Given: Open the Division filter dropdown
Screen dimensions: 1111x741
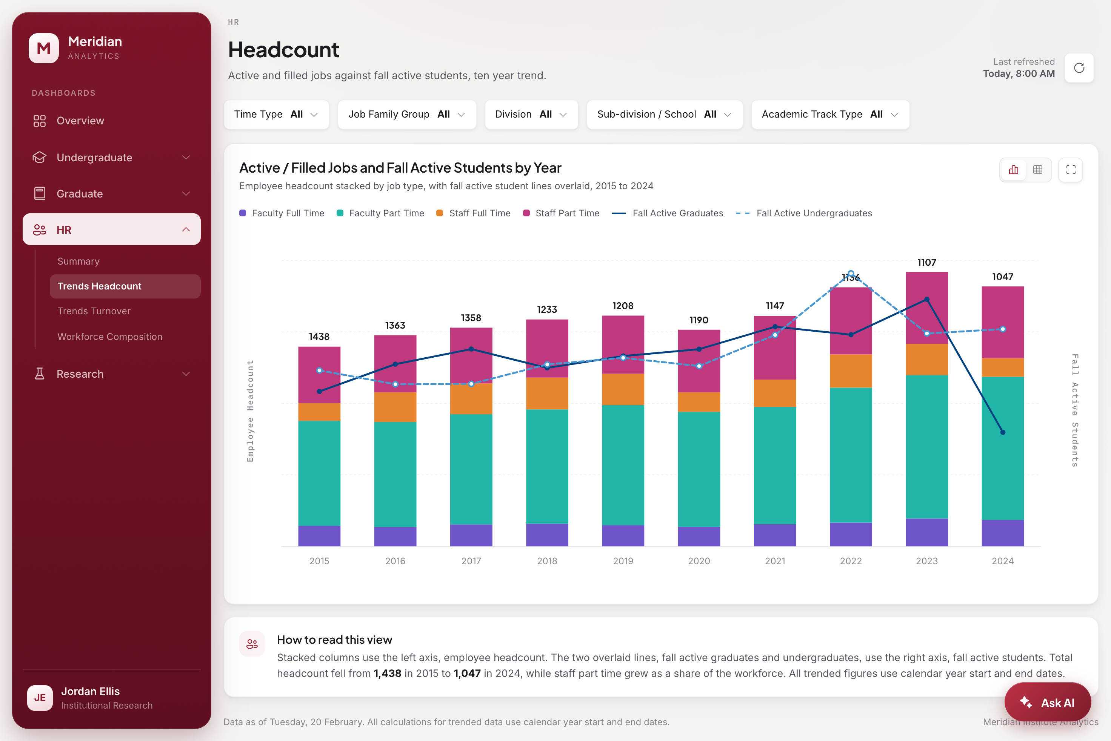Looking at the screenshot, I should [531, 114].
